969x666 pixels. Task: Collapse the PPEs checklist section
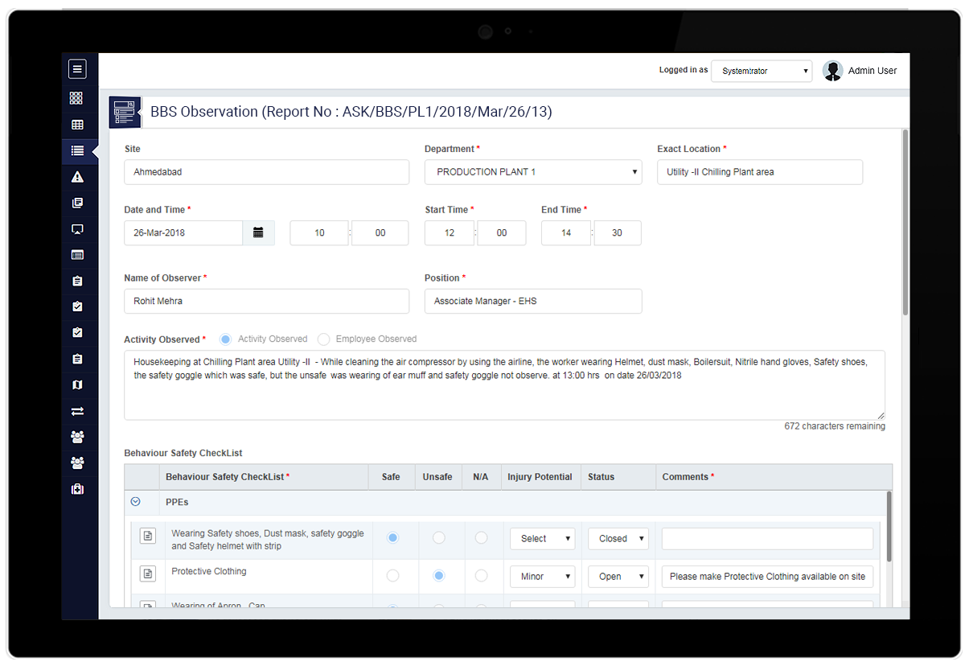[x=135, y=502]
